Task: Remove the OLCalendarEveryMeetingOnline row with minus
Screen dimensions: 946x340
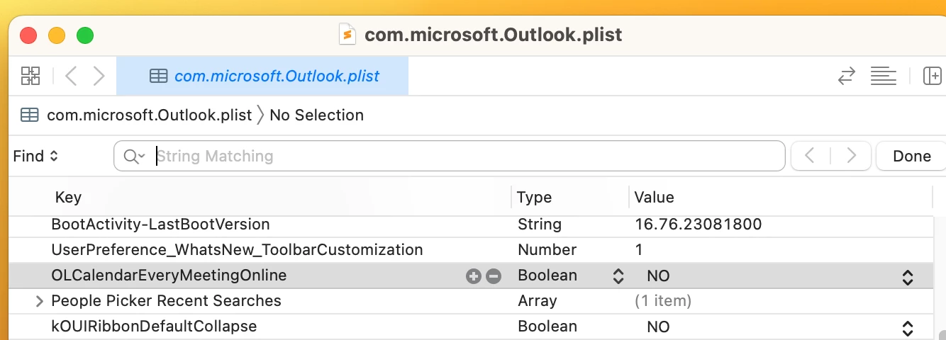Action: coord(494,276)
